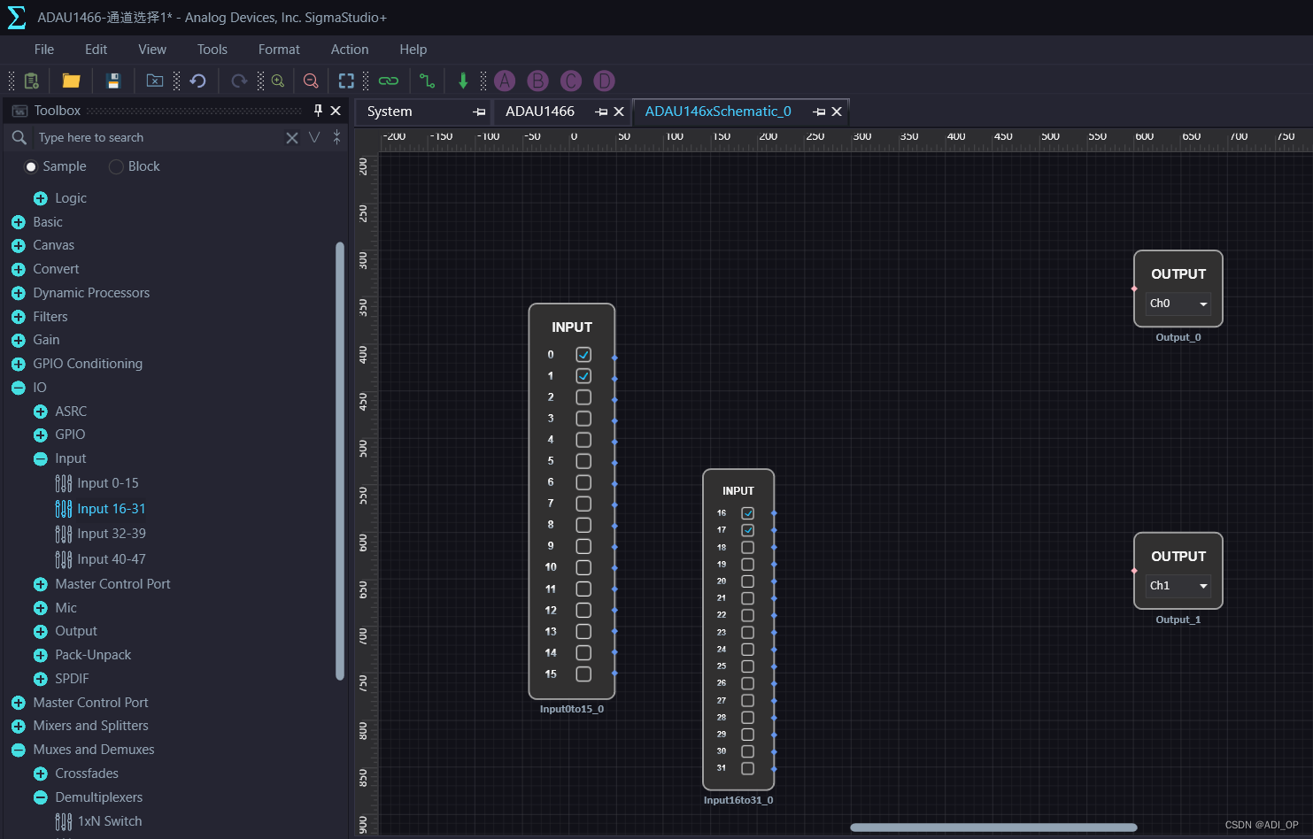
Task: Expand the Basic category
Action: pos(19,222)
